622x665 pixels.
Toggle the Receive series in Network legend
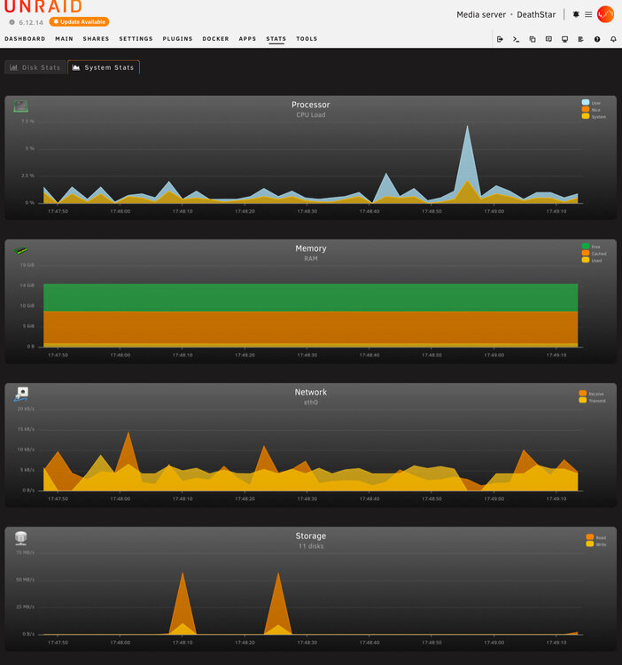coord(592,394)
